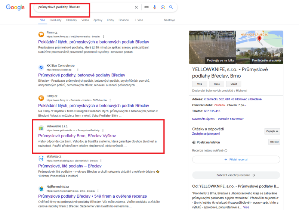Click the Přidat recenzi button
This screenshot has height=210, width=299.
[236, 160]
